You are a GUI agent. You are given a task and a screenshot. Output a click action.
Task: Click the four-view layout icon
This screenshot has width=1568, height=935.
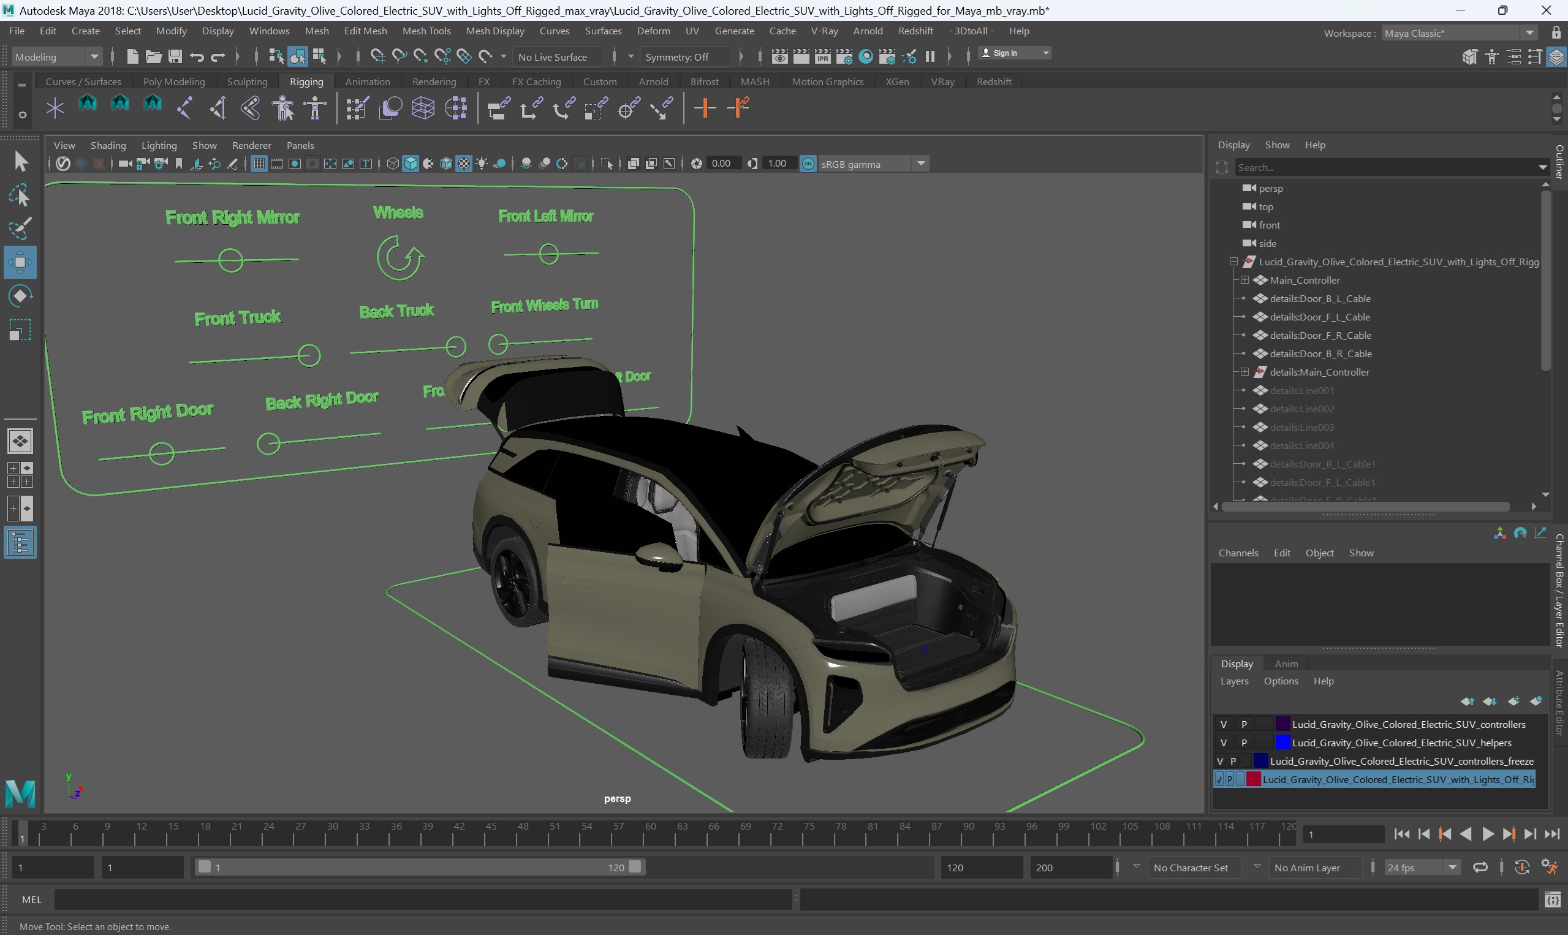(20, 475)
